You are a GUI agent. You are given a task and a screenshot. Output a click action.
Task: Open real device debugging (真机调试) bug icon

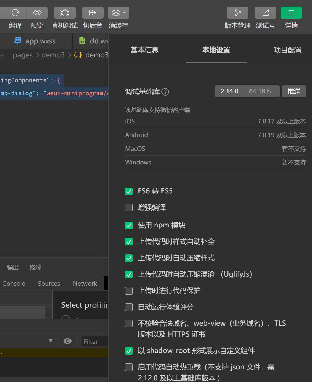[65, 13]
